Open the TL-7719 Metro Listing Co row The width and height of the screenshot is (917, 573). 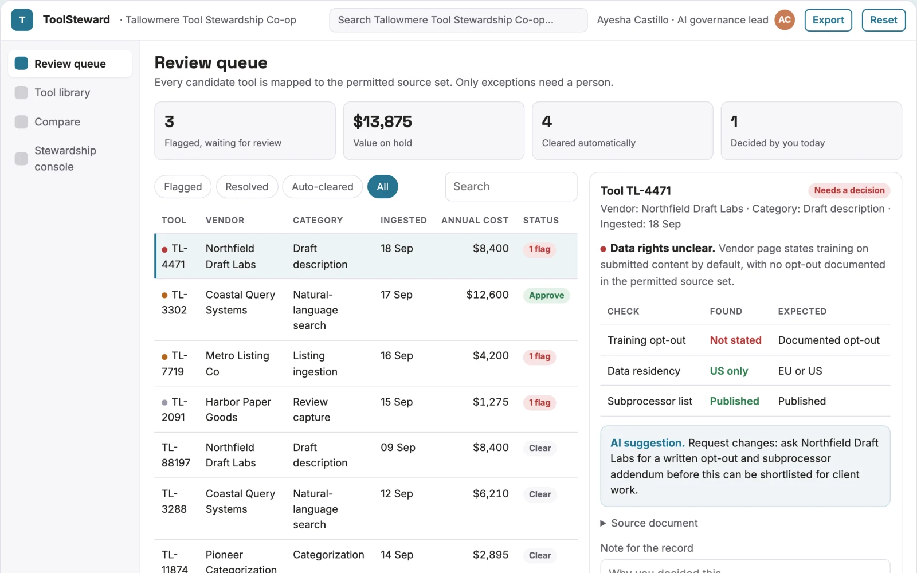(x=366, y=364)
